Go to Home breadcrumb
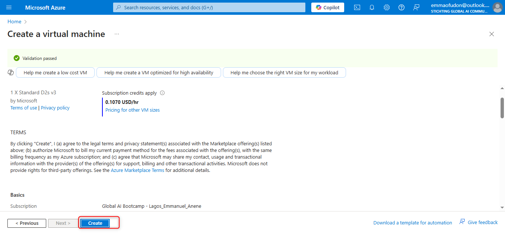 [x=14, y=21]
